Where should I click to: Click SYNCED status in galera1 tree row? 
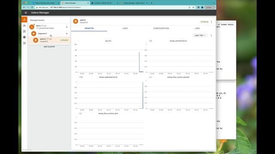coord(64,40)
